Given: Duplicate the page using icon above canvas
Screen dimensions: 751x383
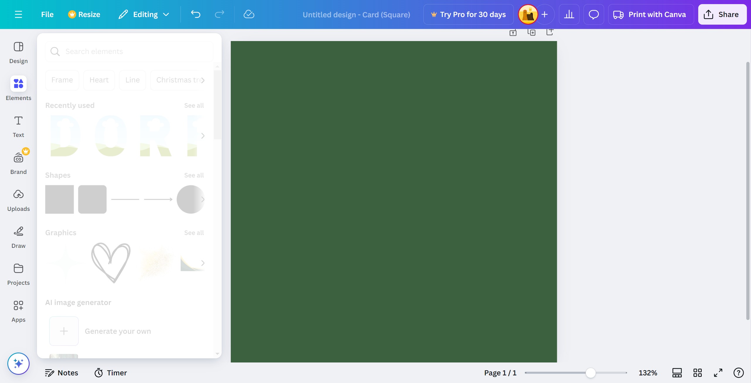Looking at the screenshot, I should (x=531, y=33).
